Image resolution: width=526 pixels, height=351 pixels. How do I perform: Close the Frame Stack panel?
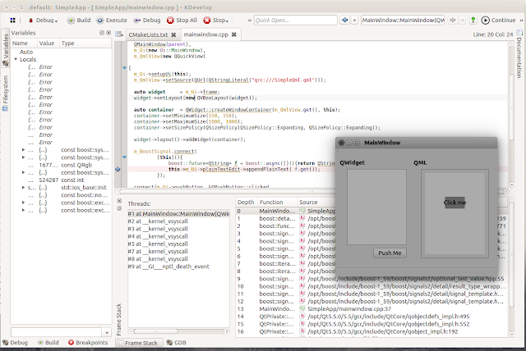(x=119, y=201)
